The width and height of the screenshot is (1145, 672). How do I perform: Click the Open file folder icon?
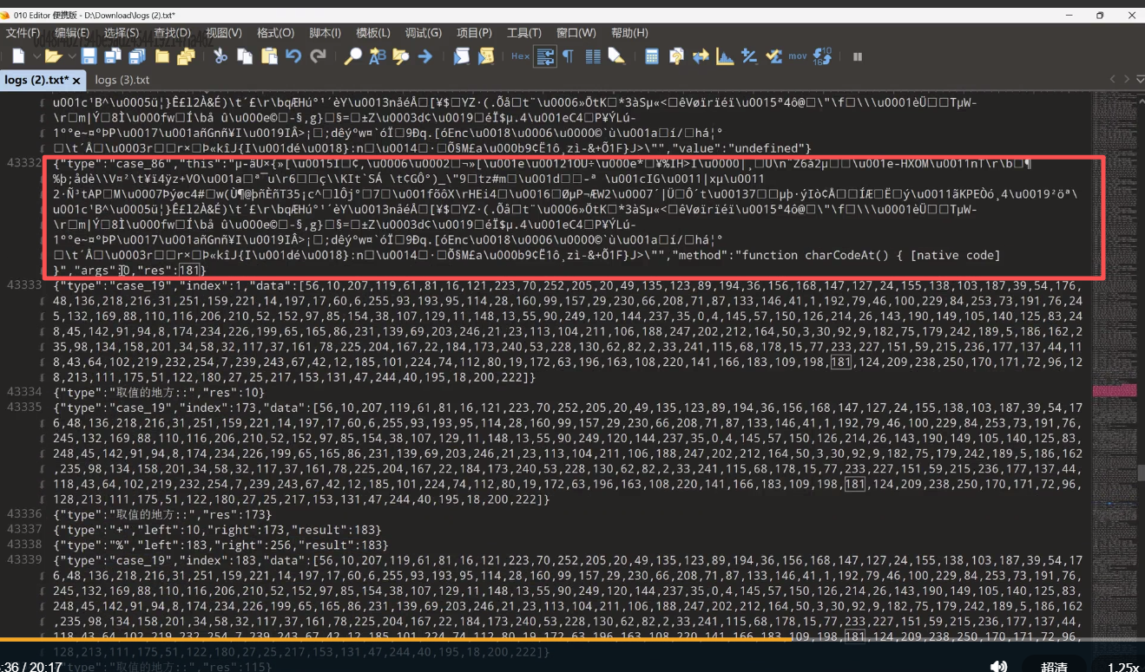point(52,56)
